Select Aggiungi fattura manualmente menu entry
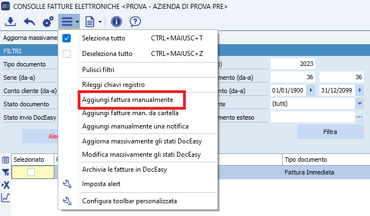Screen dimensions: 370x216 pos(128,100)
